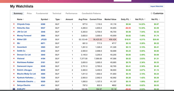The height and width of the screenshot is (91, 174).
Task: Open the JIN Co Ltd link
Action: coord(22,32)
